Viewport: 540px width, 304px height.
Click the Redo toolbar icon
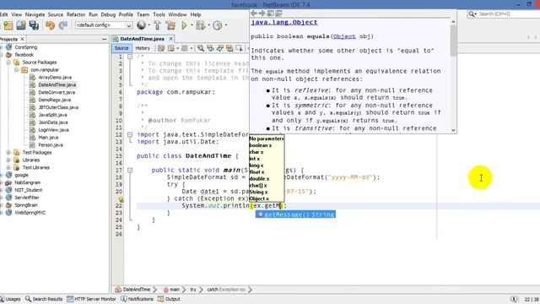[62, 25]
